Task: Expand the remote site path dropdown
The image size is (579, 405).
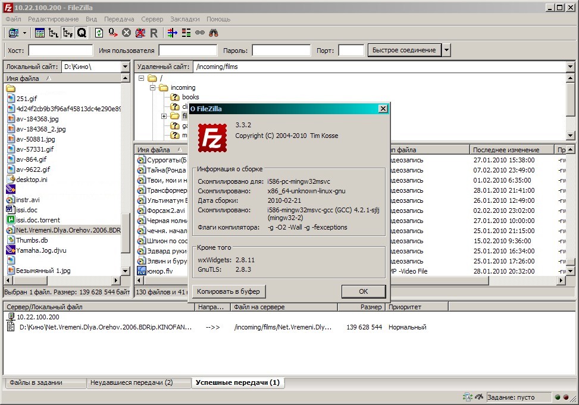Action: [x=570, y=67]
